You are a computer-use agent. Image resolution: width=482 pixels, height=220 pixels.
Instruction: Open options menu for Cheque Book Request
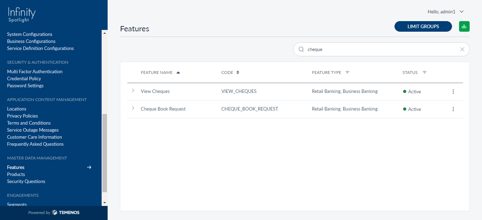click(453, 109)
